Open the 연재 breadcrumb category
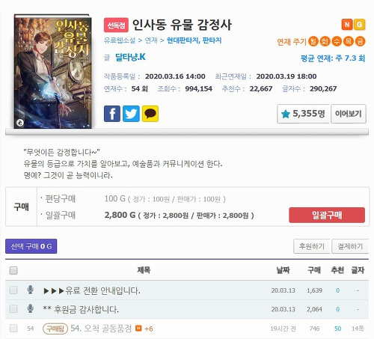Image resolution: width=374 pixels, height=339 pixels. (151, 40)
